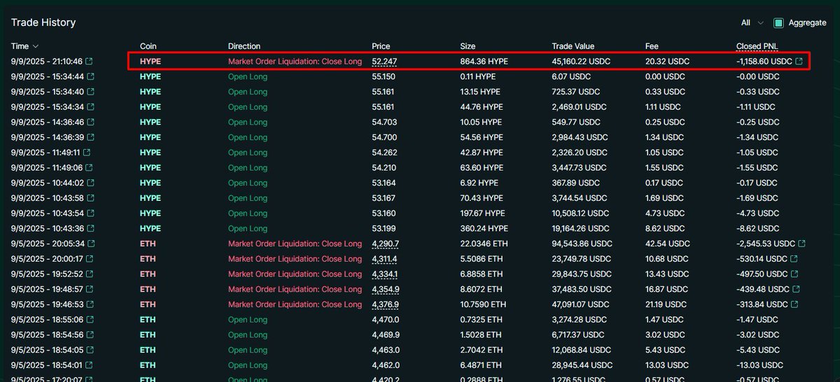The image size is (840, 382).
Task: Share PNL icon beside -313.84 USDC
Action: [794, 305]
